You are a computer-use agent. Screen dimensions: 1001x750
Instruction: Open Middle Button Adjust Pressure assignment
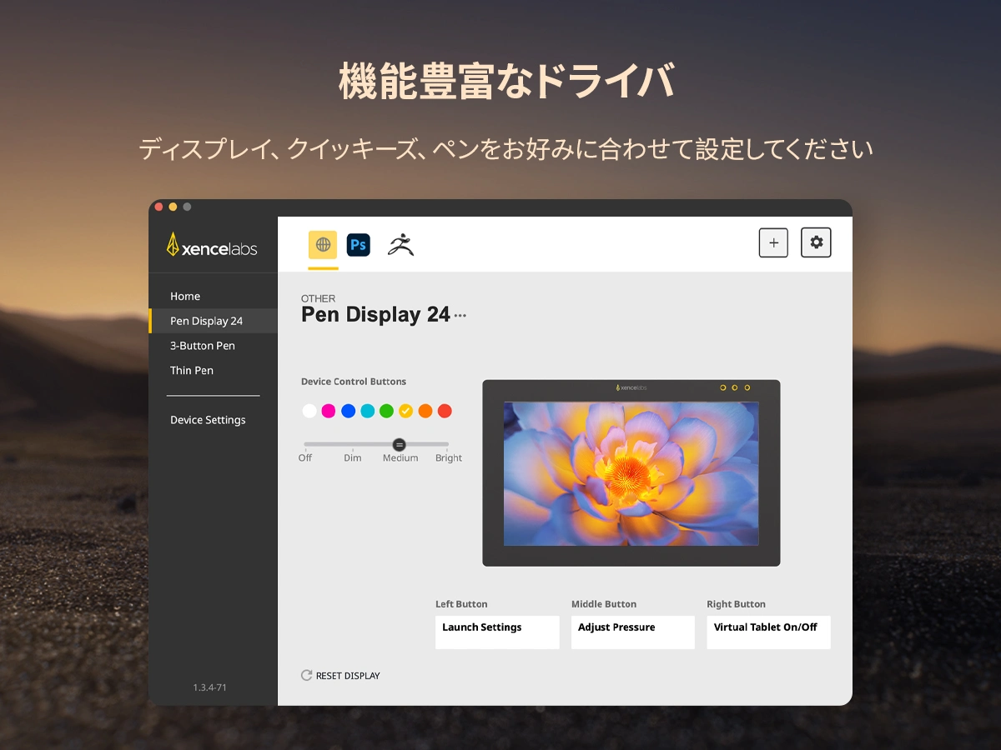click(633, 632)
